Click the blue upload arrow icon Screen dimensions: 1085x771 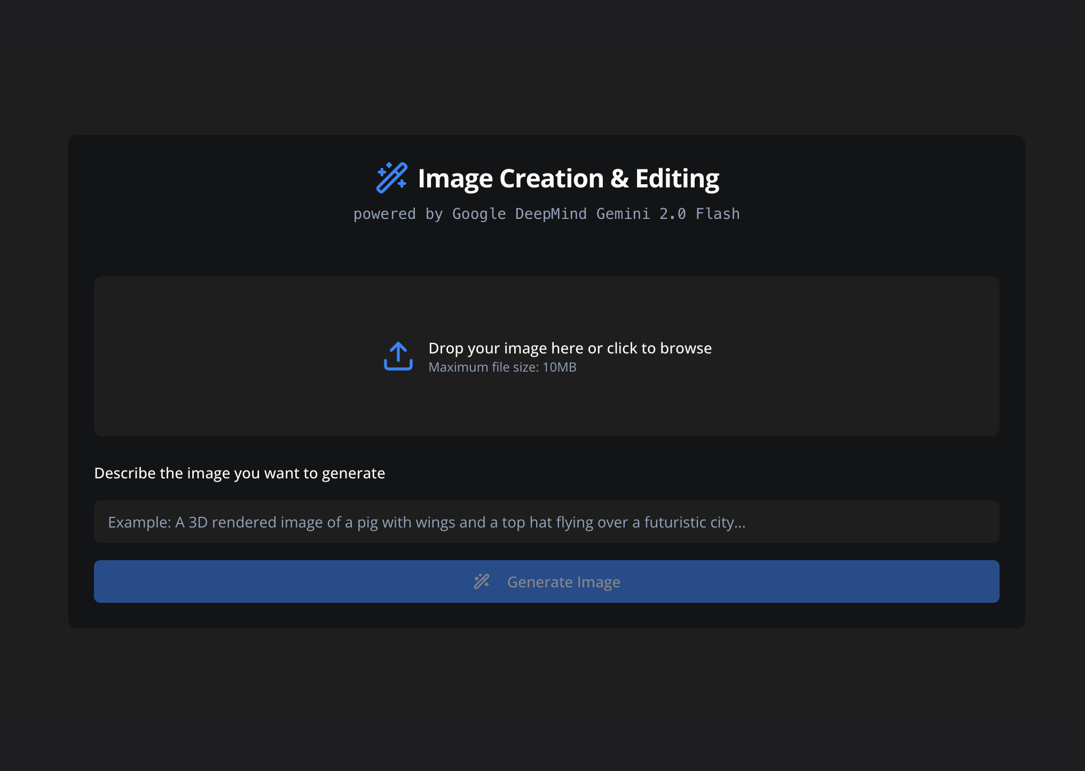[398, 356]
